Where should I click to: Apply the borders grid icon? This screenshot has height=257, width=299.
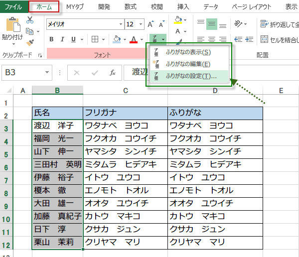[95, 39]
